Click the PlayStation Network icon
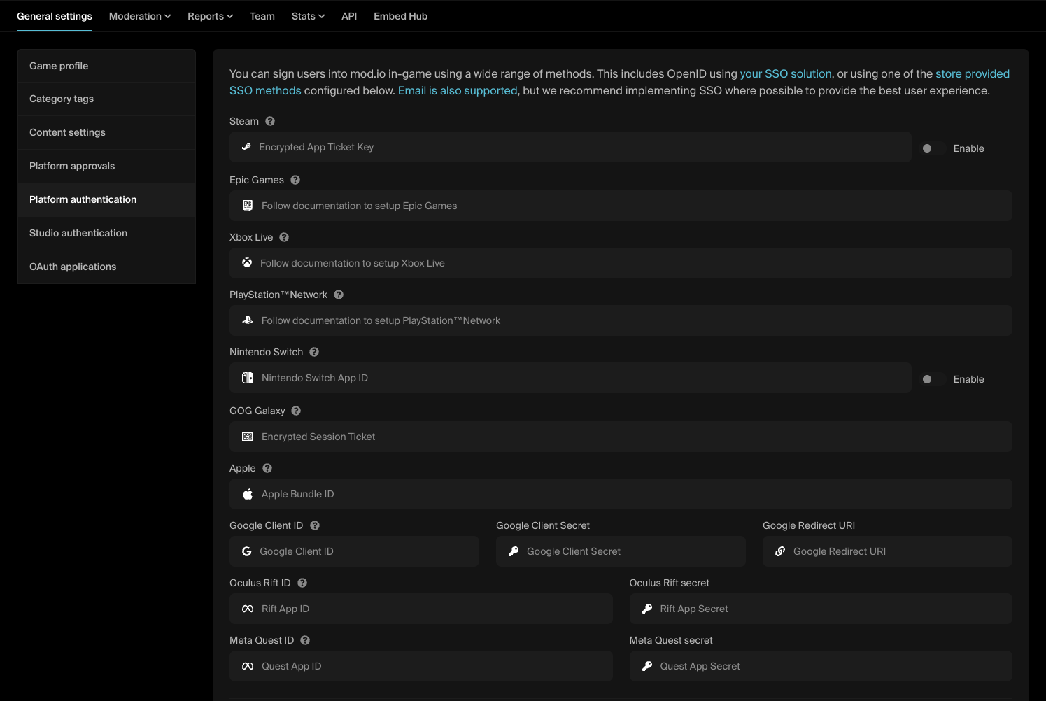 [247, 320]
